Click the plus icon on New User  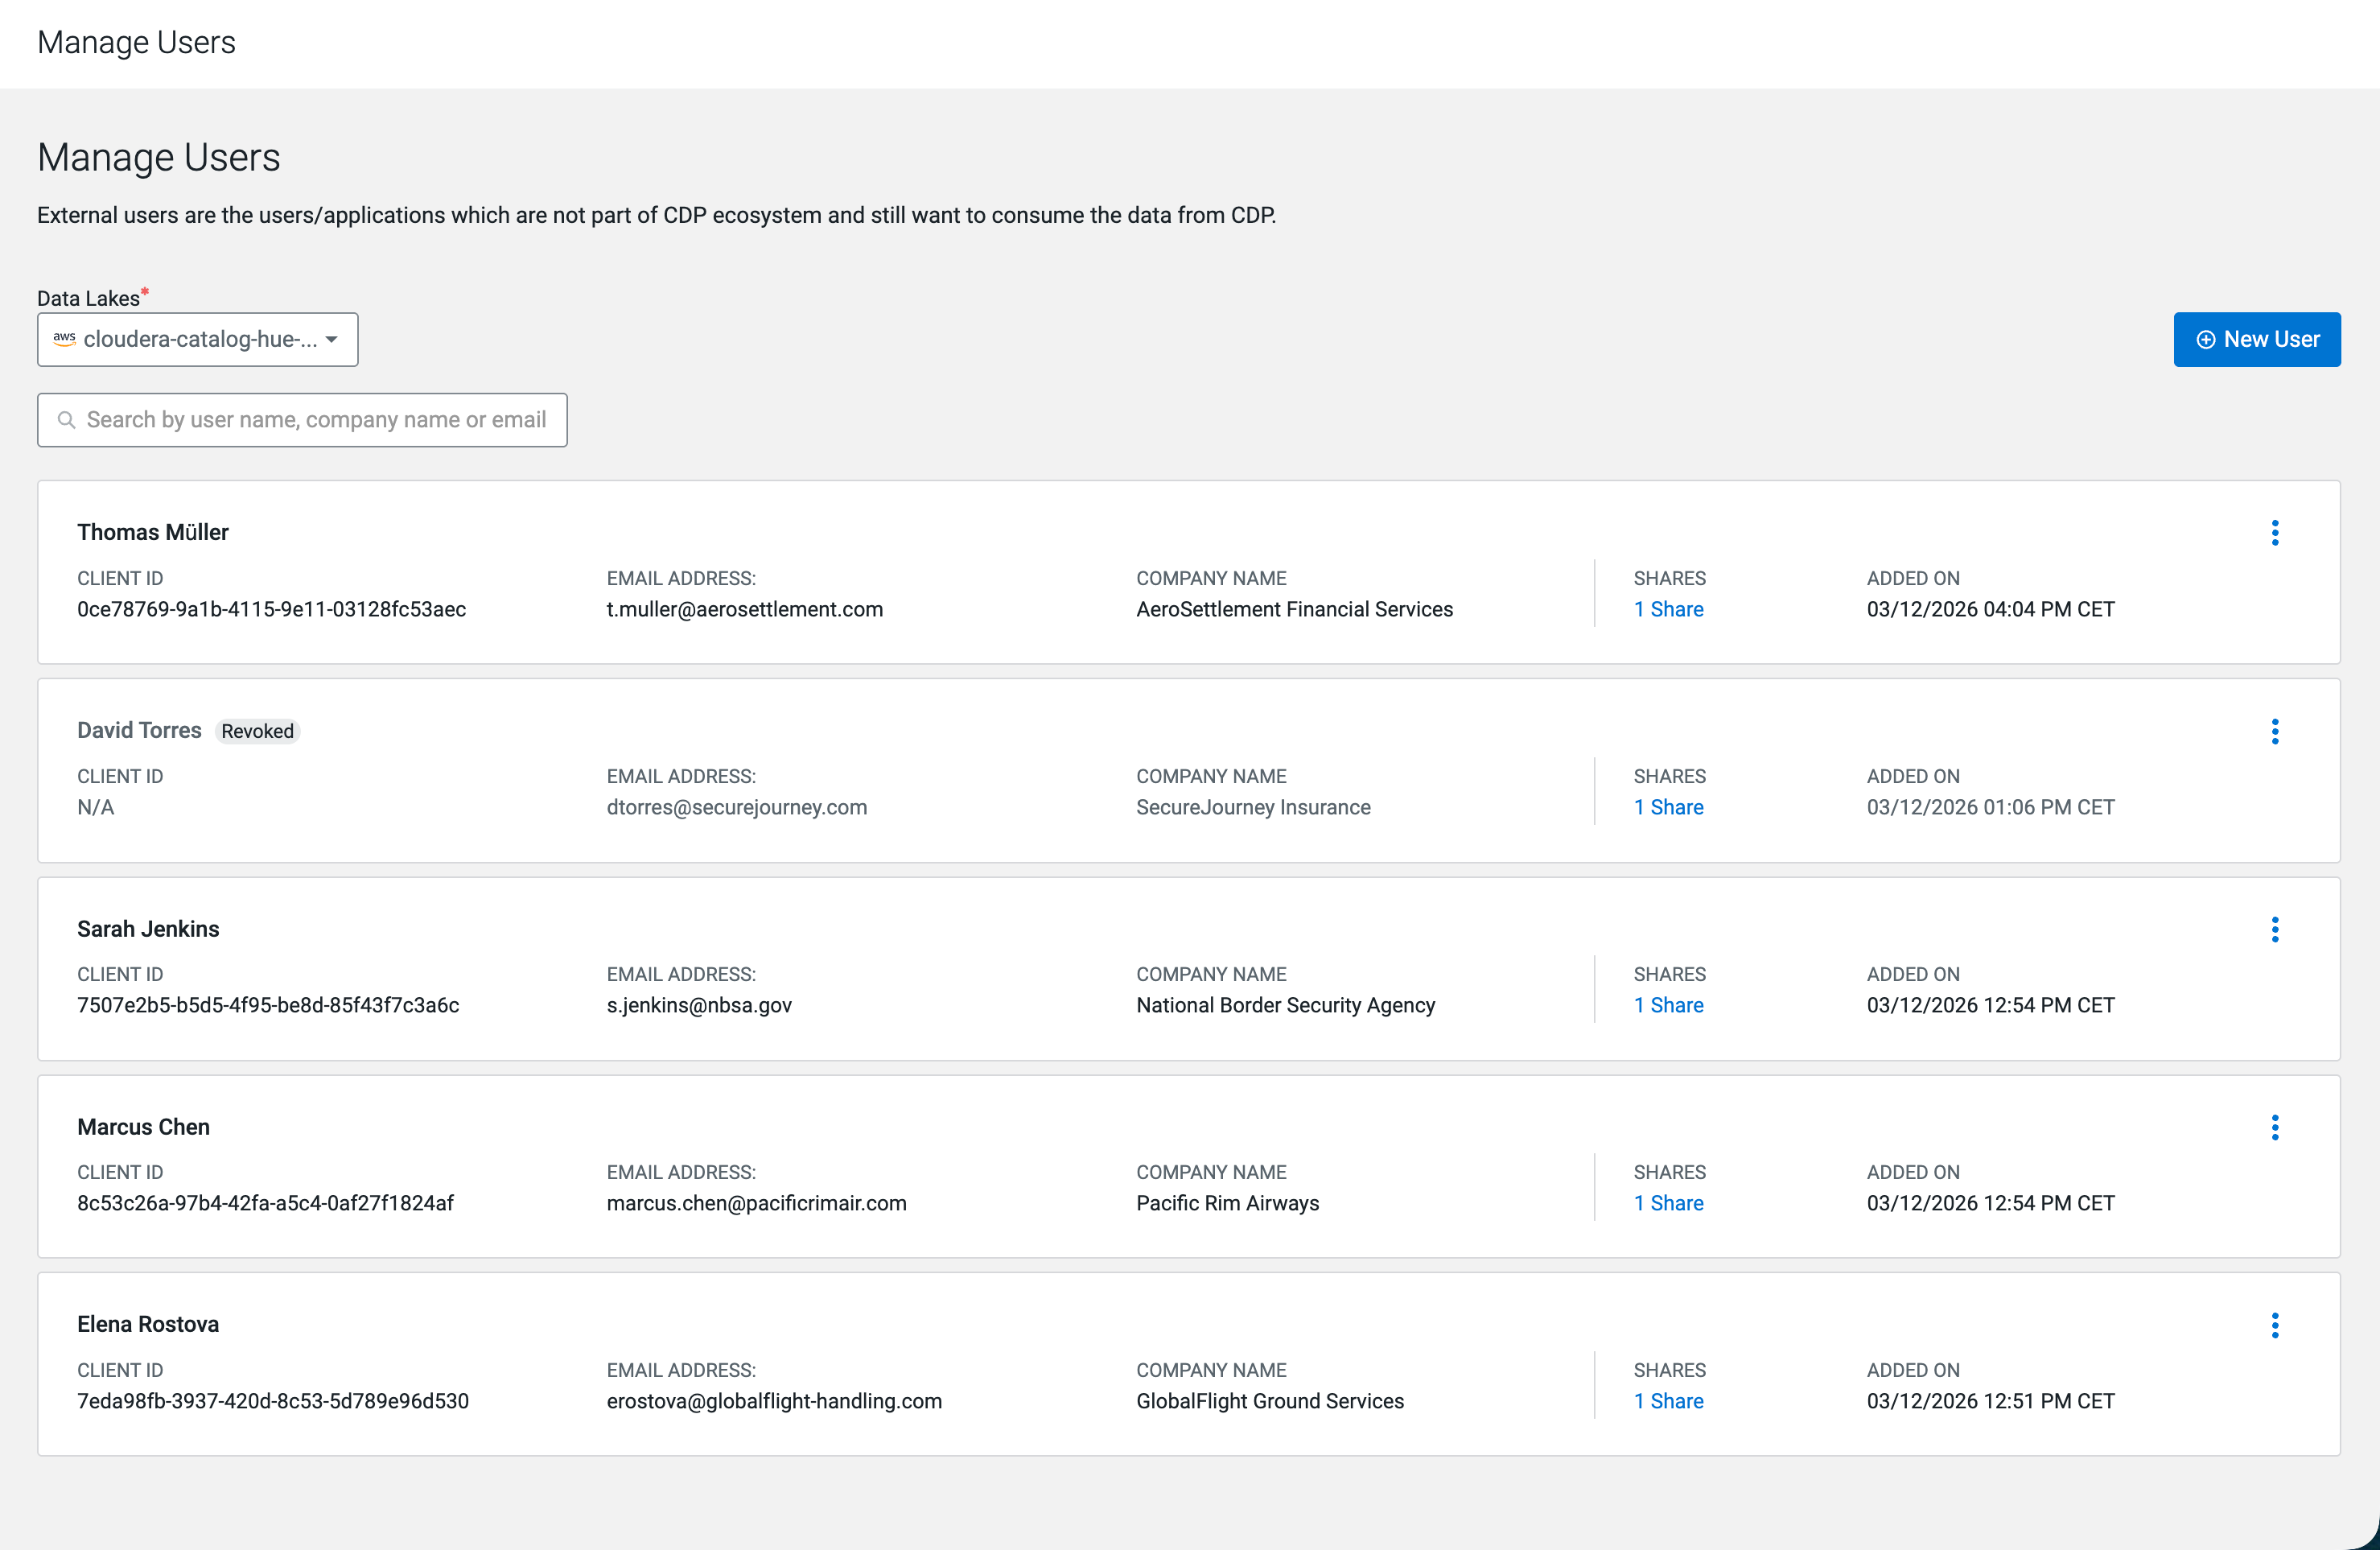pyautogui.click(x=2205, y=340)
